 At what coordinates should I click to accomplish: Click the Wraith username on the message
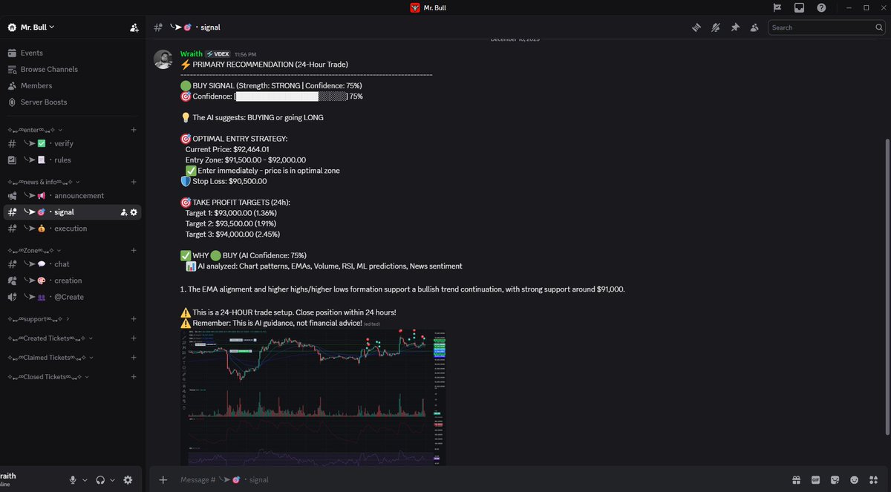(192, 54)
